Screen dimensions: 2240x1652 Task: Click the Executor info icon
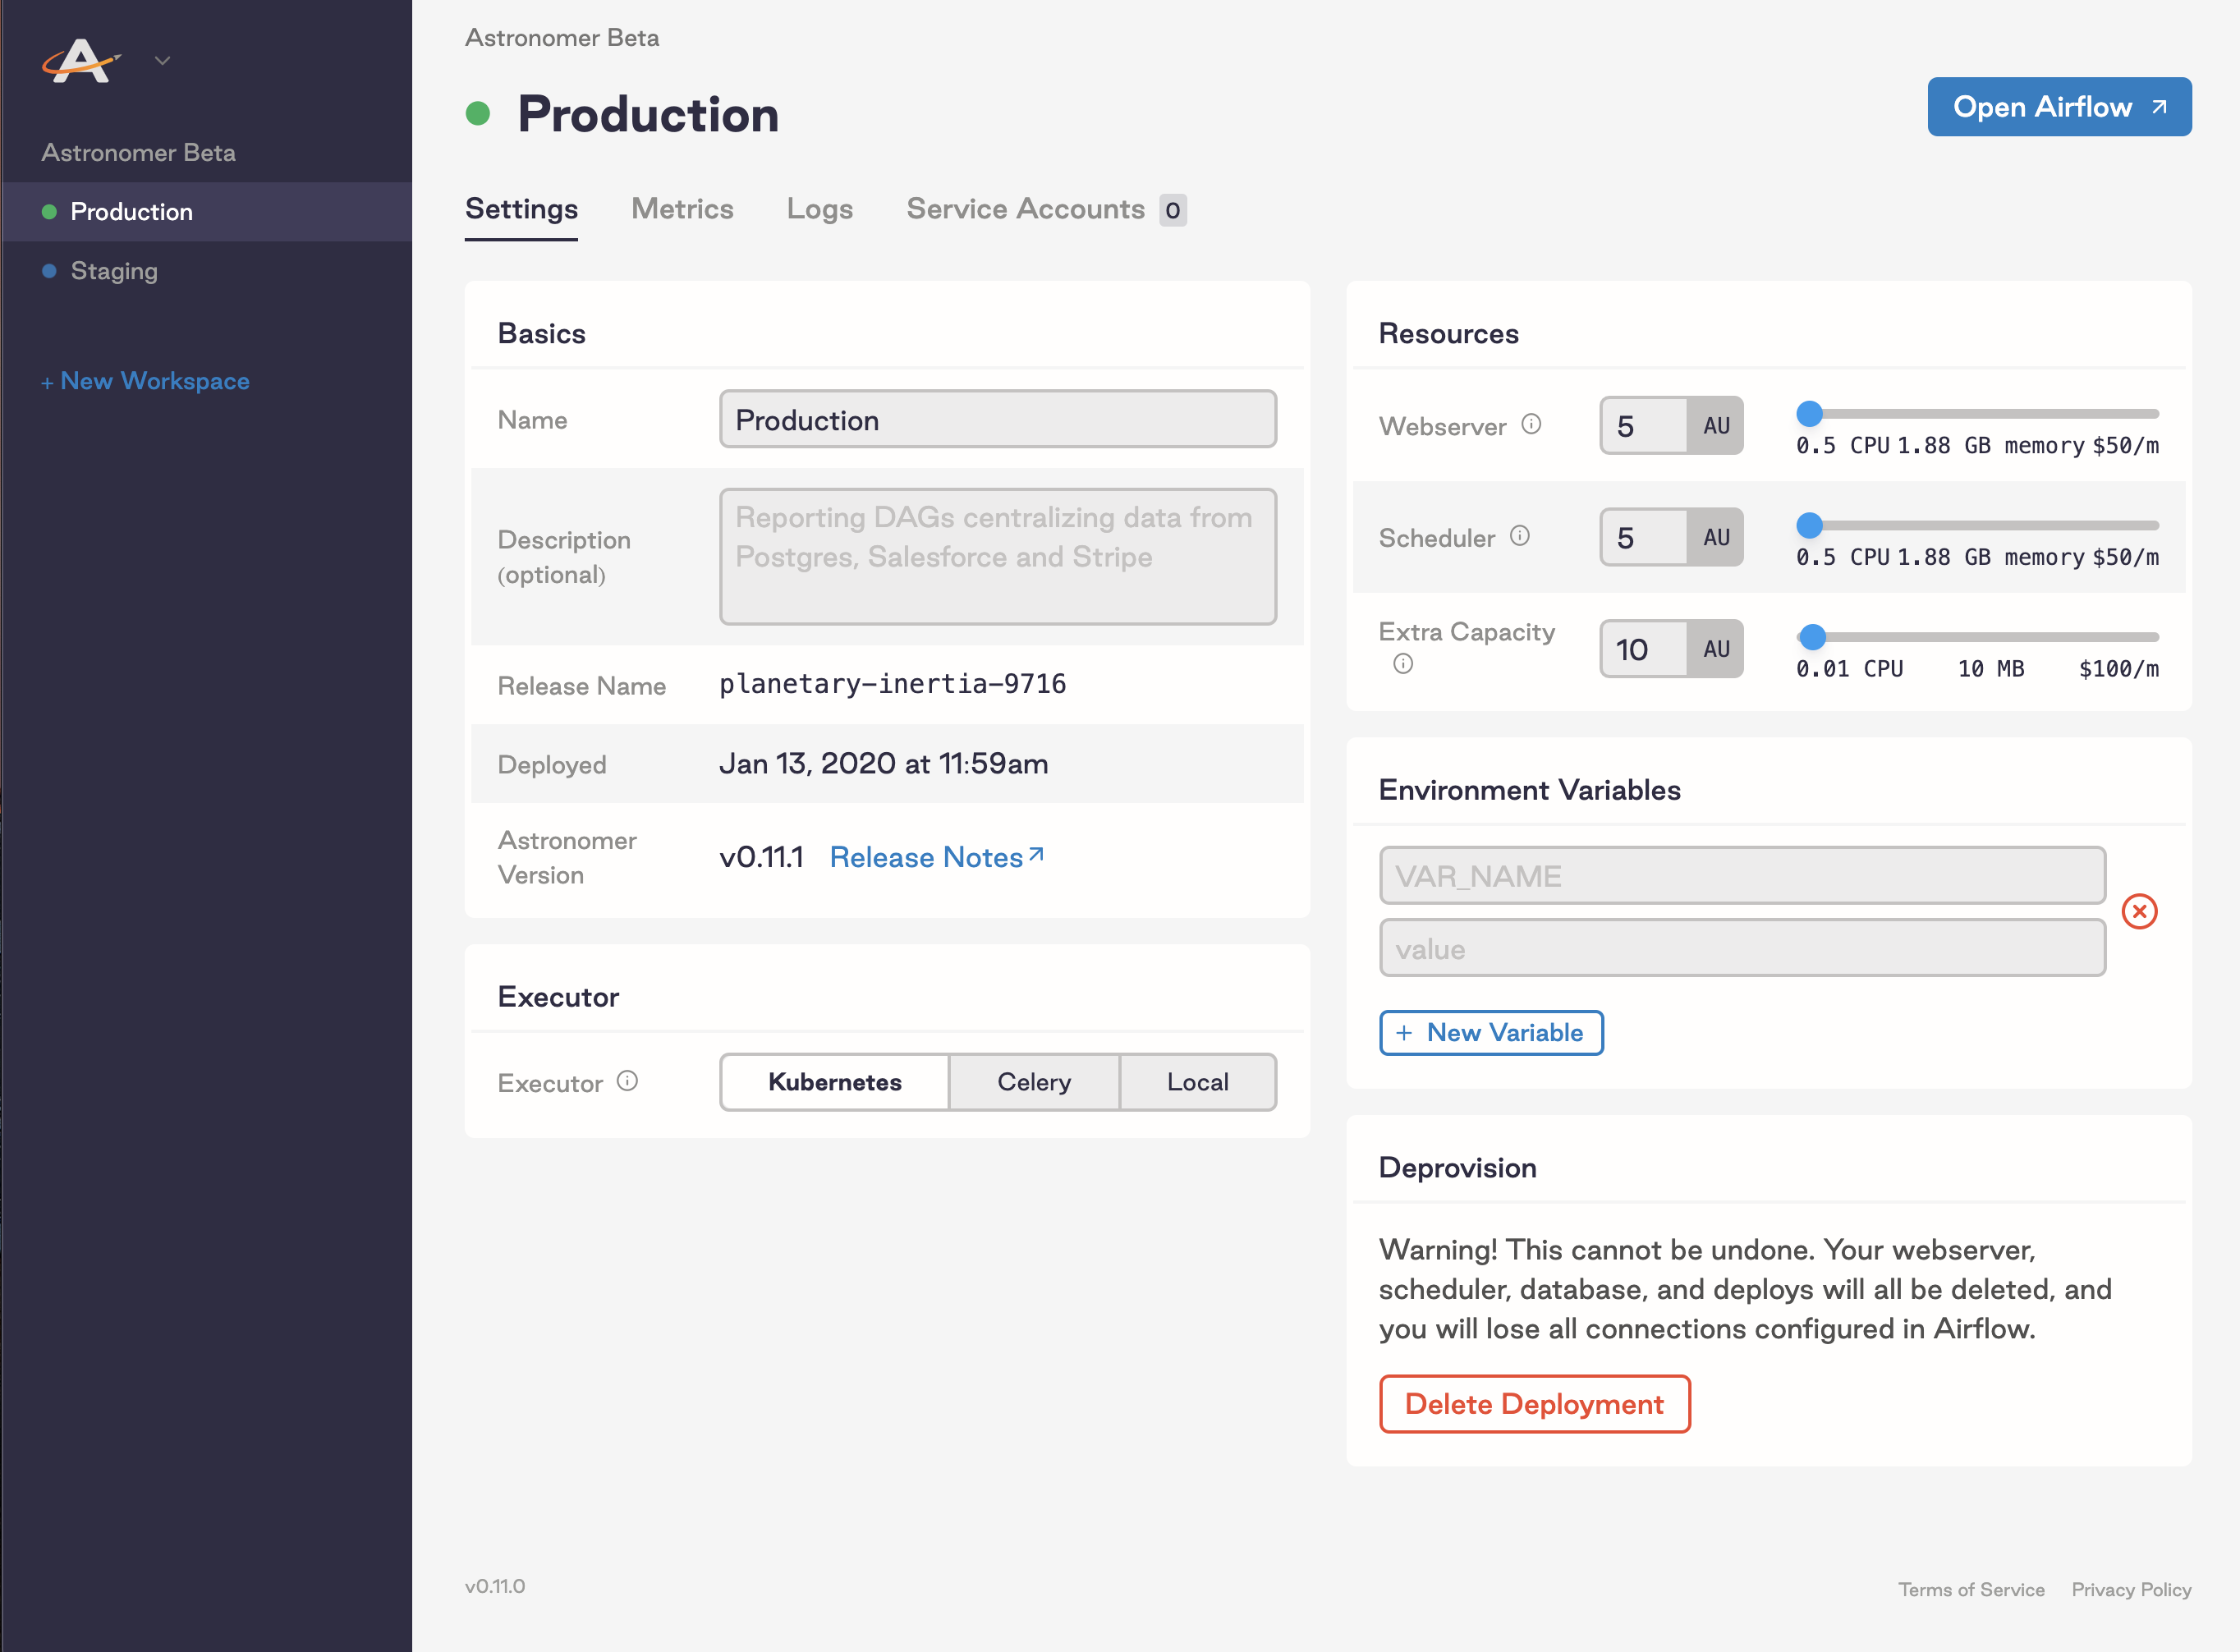coord(627,1081)
